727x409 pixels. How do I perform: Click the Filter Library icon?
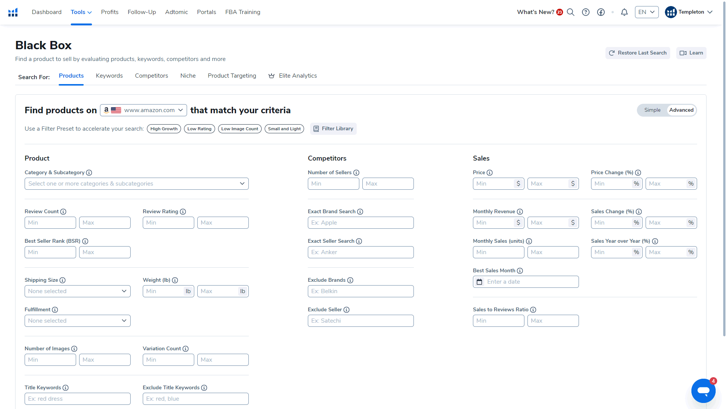(x=316, y=129)
